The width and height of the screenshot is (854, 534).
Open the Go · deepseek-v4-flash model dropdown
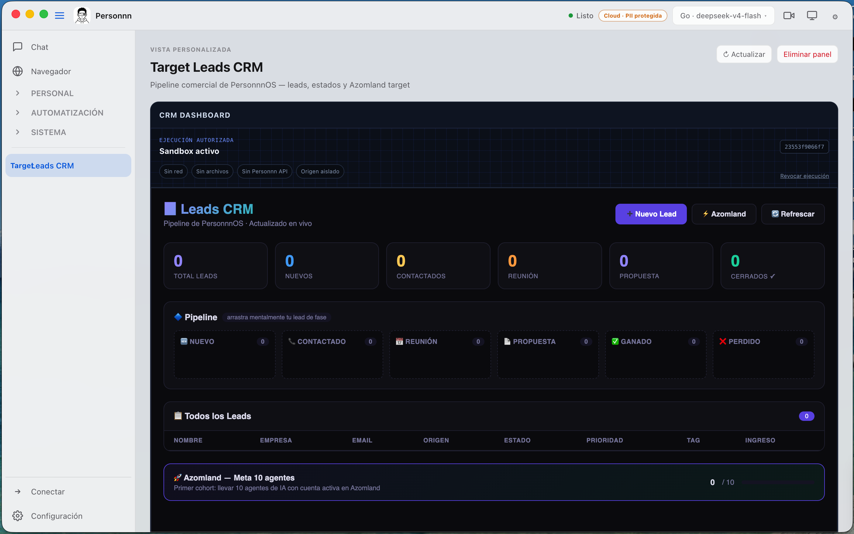[723, 16]
